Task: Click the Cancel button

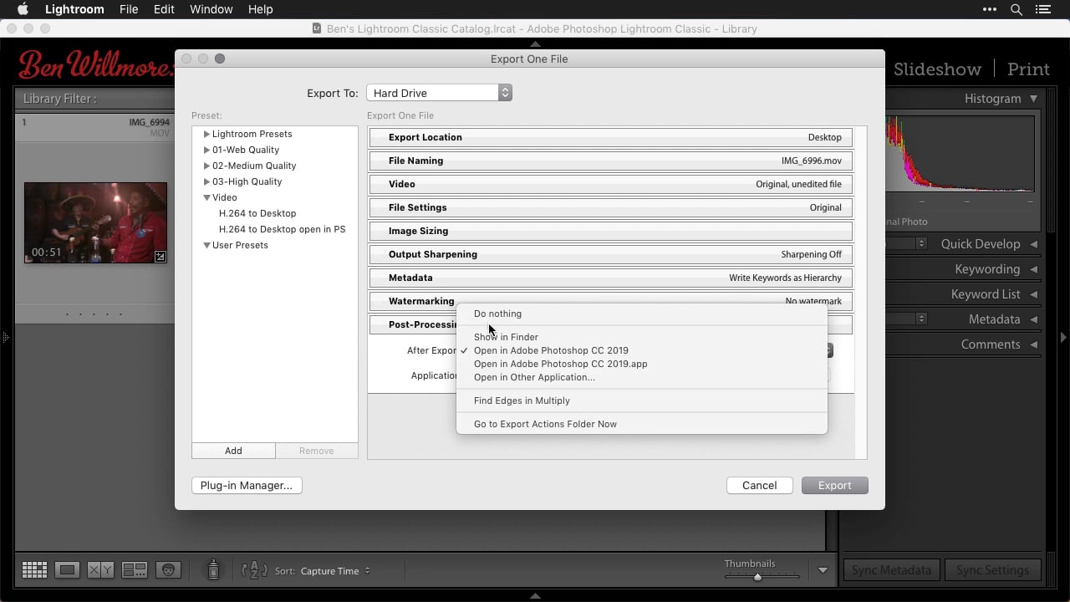Action: 759,485
